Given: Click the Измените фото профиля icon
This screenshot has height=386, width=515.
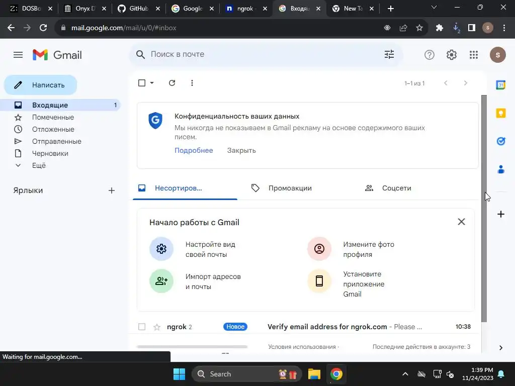Looking at the screenshot, I should tap(319, 249).
